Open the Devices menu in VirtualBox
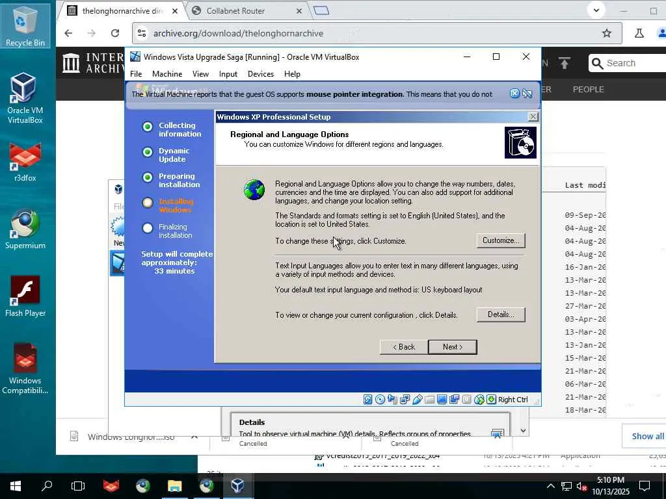Image resolution: width=666 pixels, height=499 pixels. (261, 74)
